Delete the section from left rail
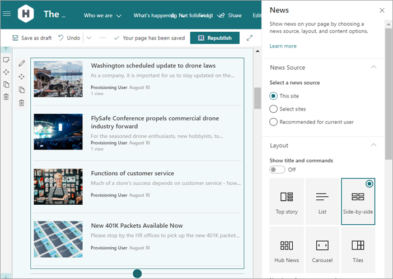 coord(6,97)
